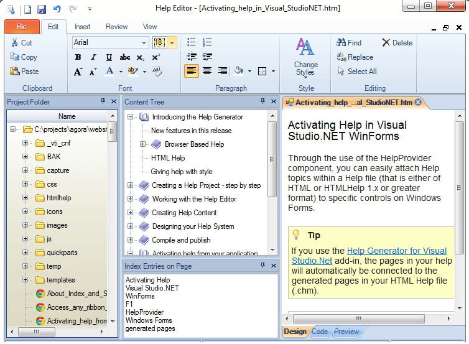This screenshot has width=469, height=344.
Task: Click the Change Styles icon
Action: 305,57
